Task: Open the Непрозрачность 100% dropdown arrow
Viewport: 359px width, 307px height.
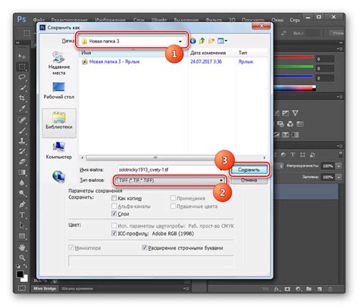Action: tap(339, 166)
